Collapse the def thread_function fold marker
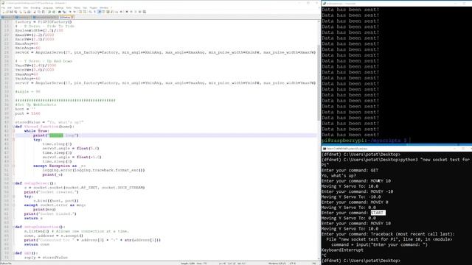 [13, 127]
